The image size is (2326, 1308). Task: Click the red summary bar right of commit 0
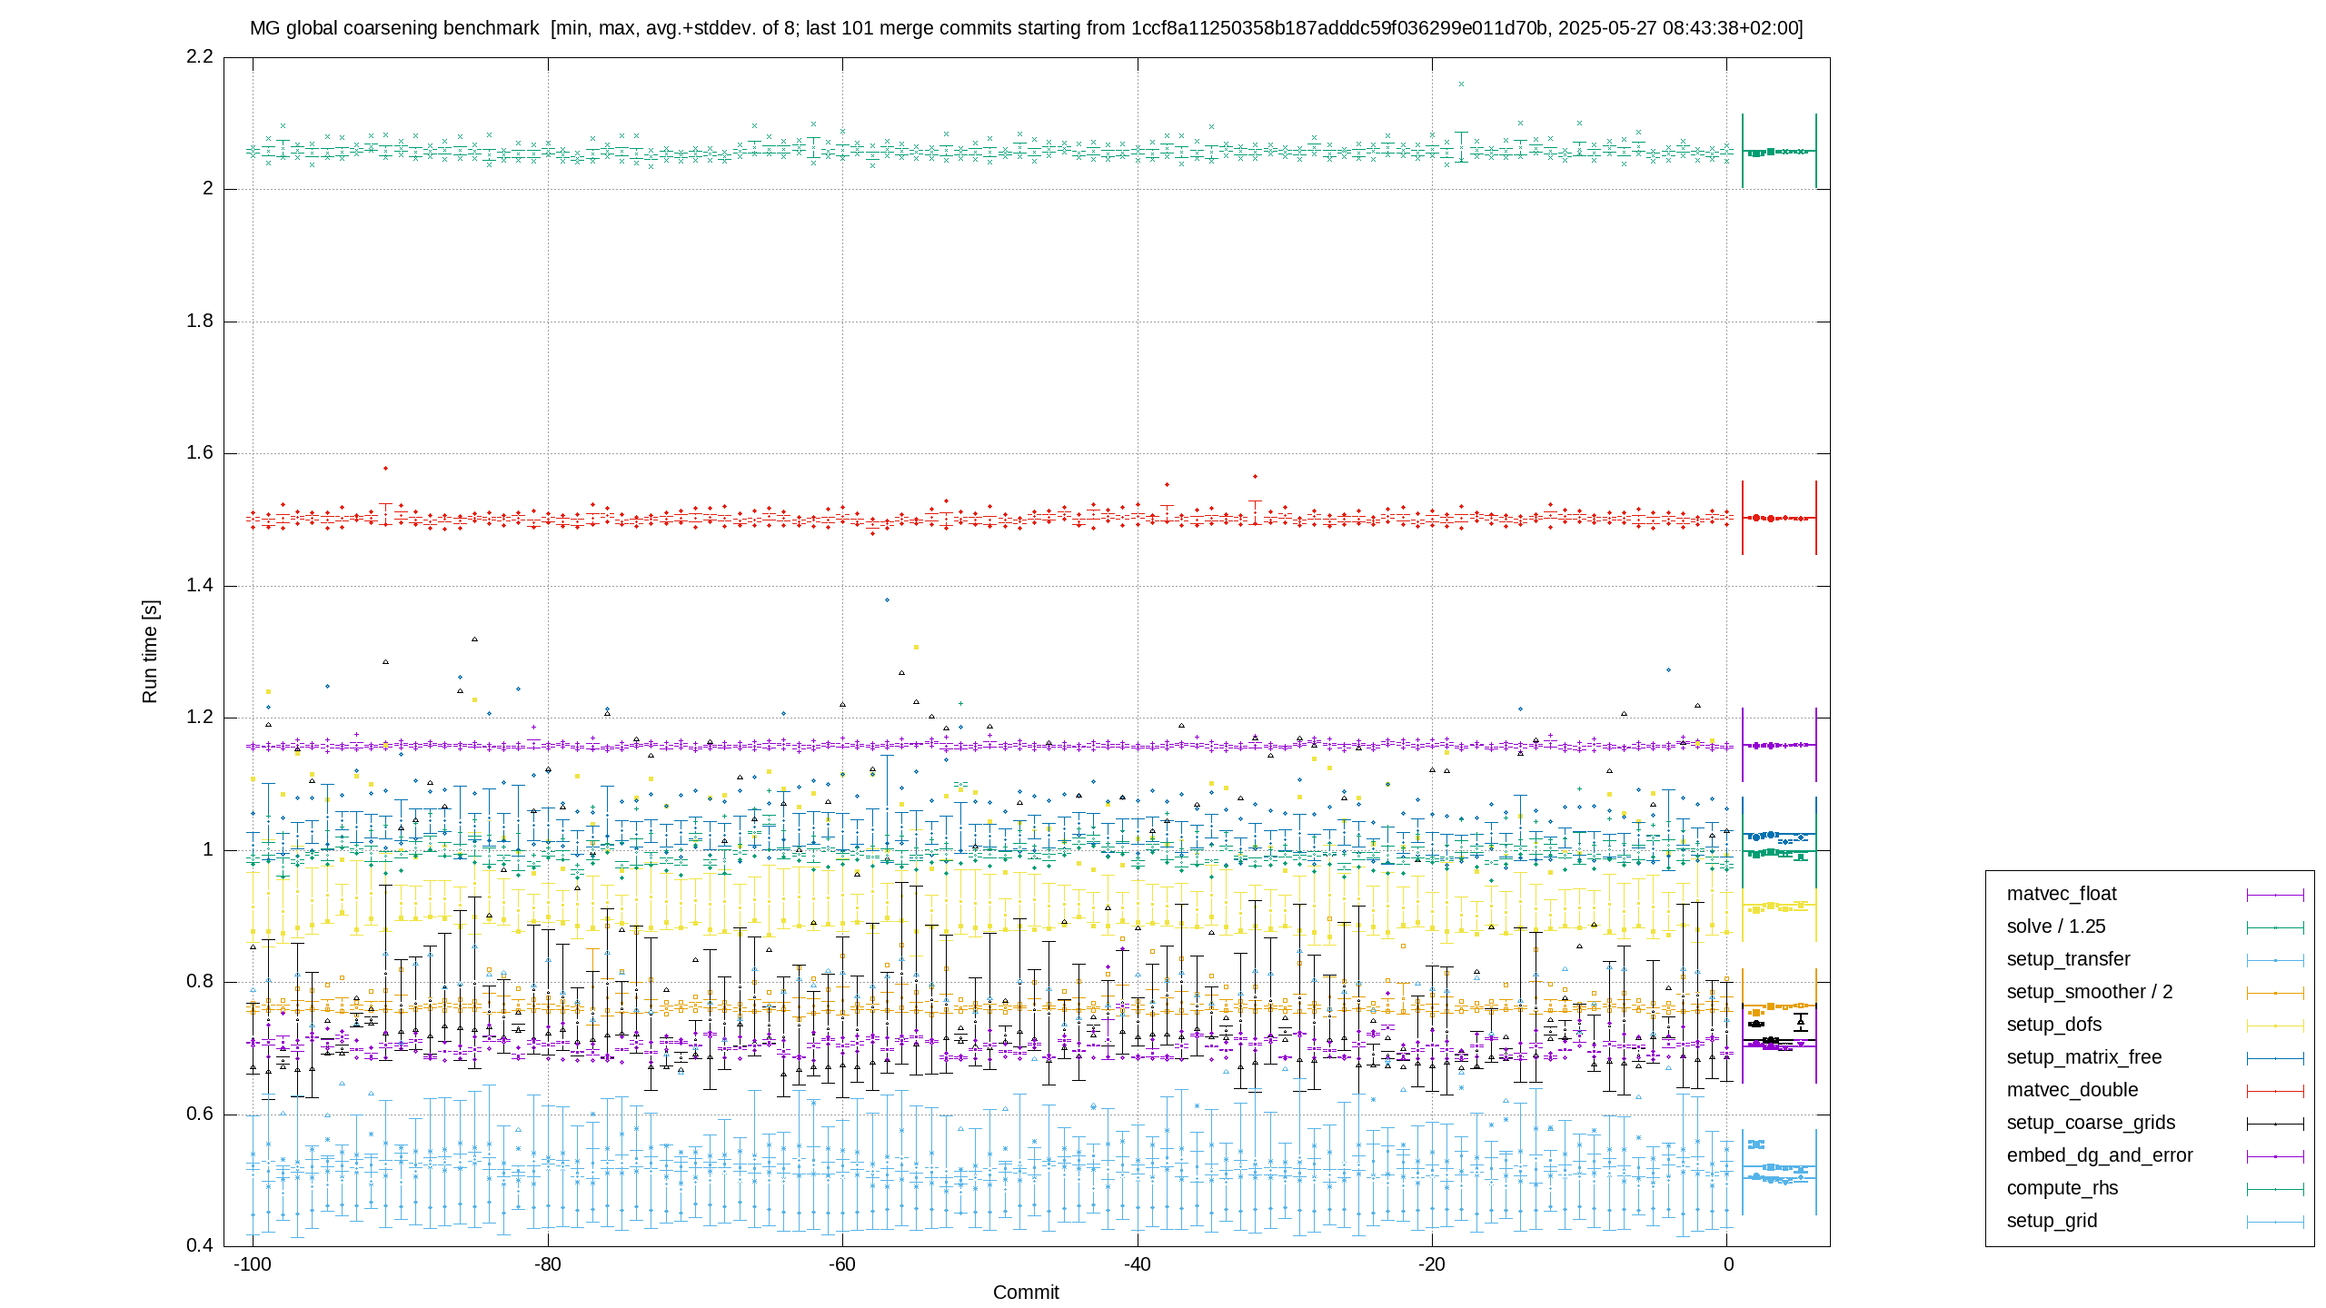(1779, 518)
